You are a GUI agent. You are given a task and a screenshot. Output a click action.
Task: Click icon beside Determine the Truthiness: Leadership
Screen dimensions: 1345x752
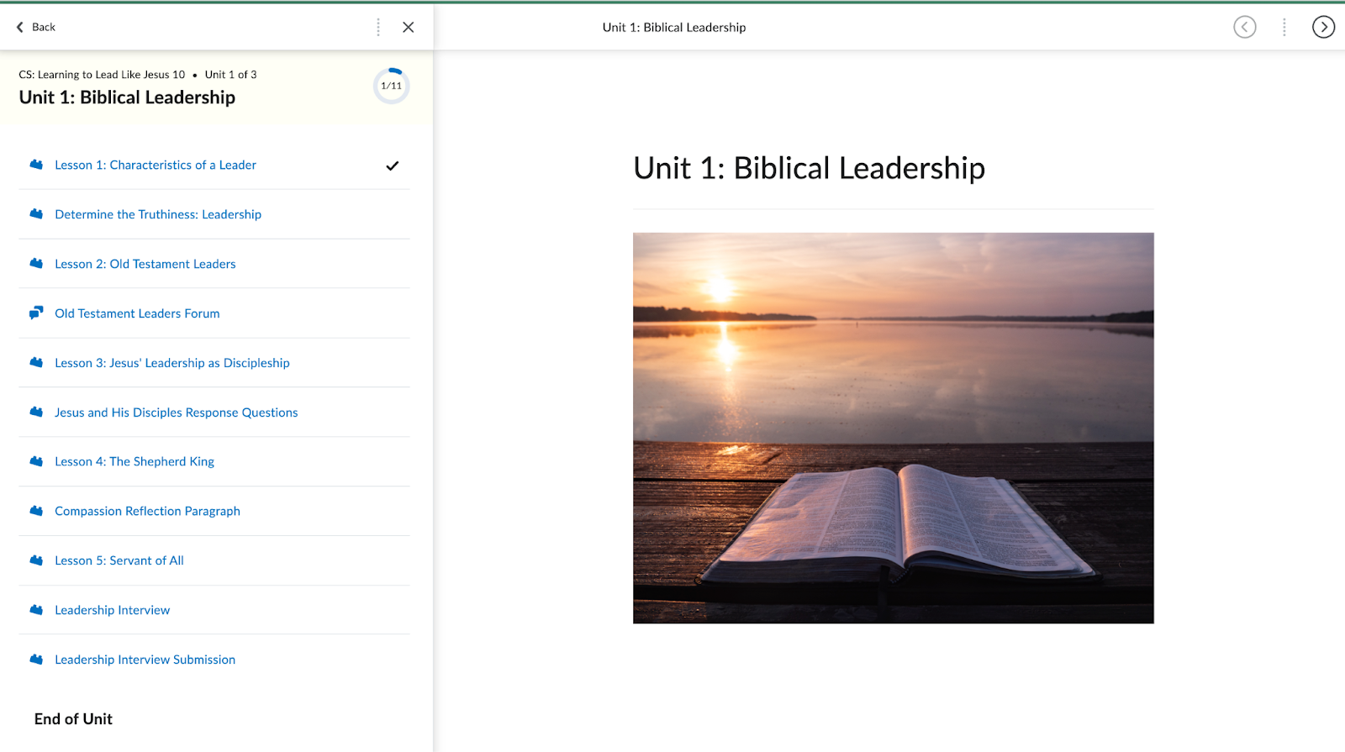pos(36,214)
